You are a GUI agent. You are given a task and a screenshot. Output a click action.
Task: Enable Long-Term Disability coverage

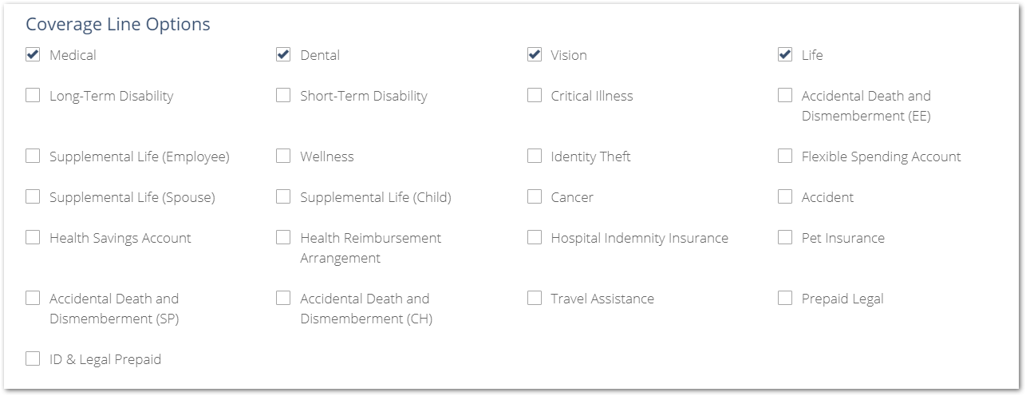tap(33, 95)
